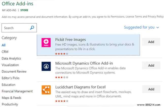
Task: Switch to the MY ADD-INS tab
Action: pyautogui.click(x=9, y=10)
